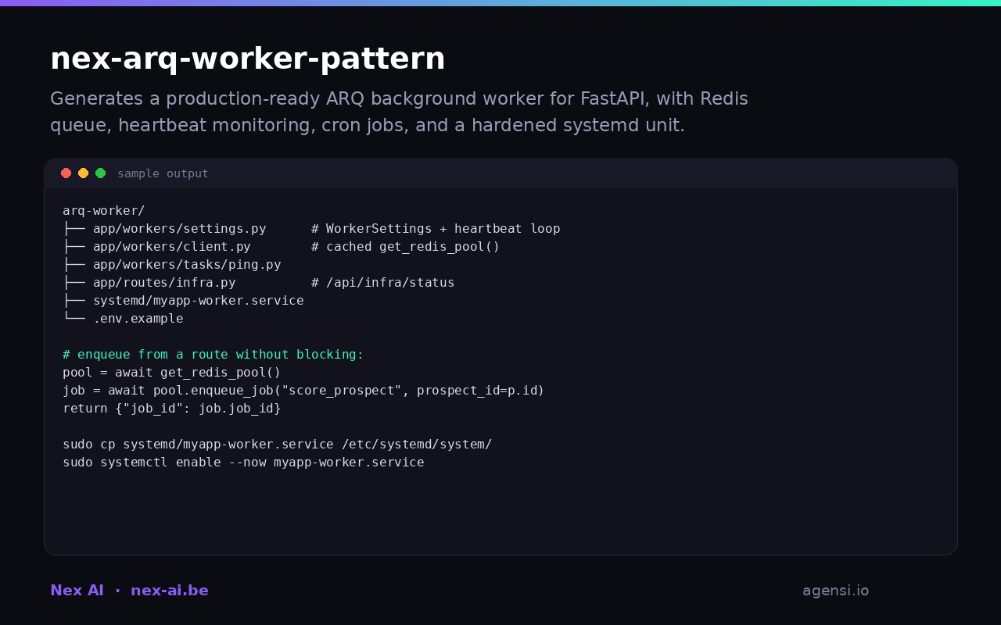The width and height of the screenshot is (1001, 625).
Task: Select the .env.example tree row
Action: pyautogui.click(x=123, y=319)
